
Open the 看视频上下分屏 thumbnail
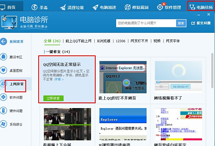coord(67,124)
